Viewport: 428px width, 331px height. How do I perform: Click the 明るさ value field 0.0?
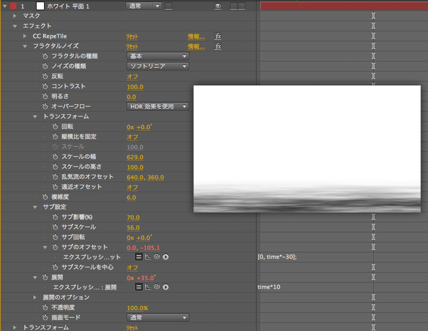pyautogui.click(x=131, y=97)
